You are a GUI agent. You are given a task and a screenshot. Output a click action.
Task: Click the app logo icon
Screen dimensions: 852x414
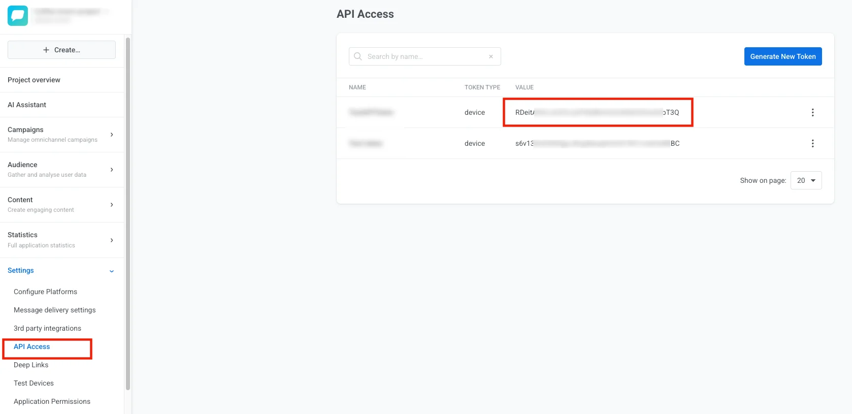tap(18, 16)
